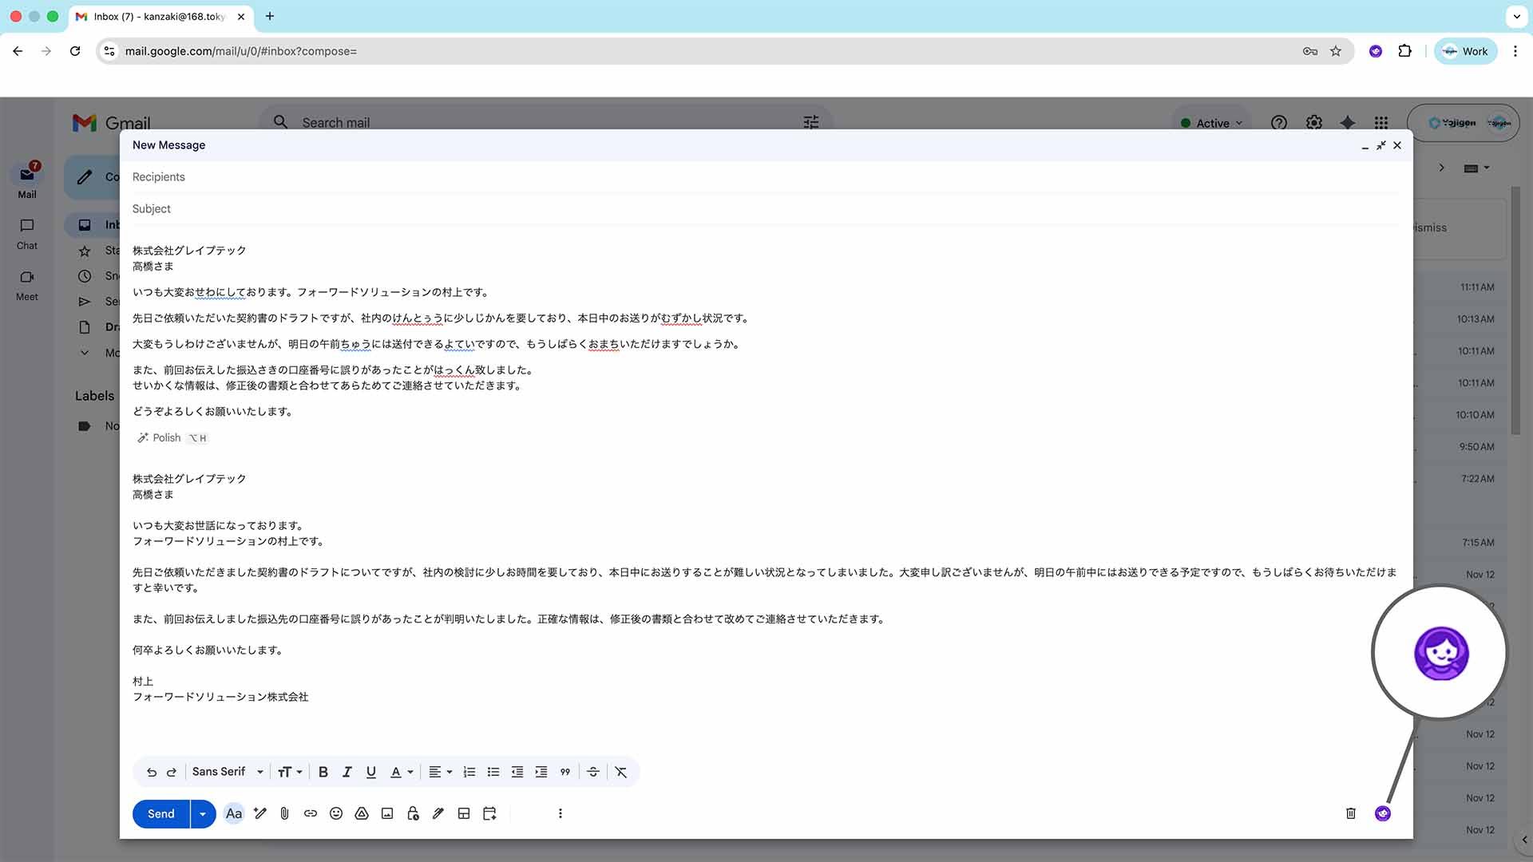The image size is (1533, 862).
Task: Insert a photo into the message
Action: coord(387,813)
